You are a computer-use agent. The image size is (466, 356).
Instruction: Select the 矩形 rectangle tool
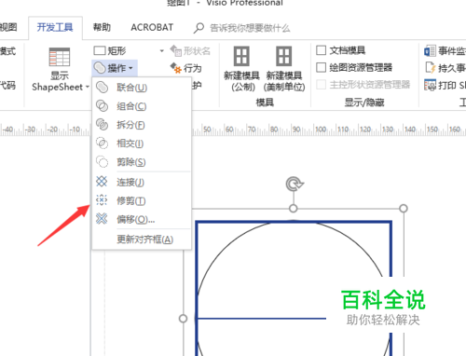click(x=110, y=50)
